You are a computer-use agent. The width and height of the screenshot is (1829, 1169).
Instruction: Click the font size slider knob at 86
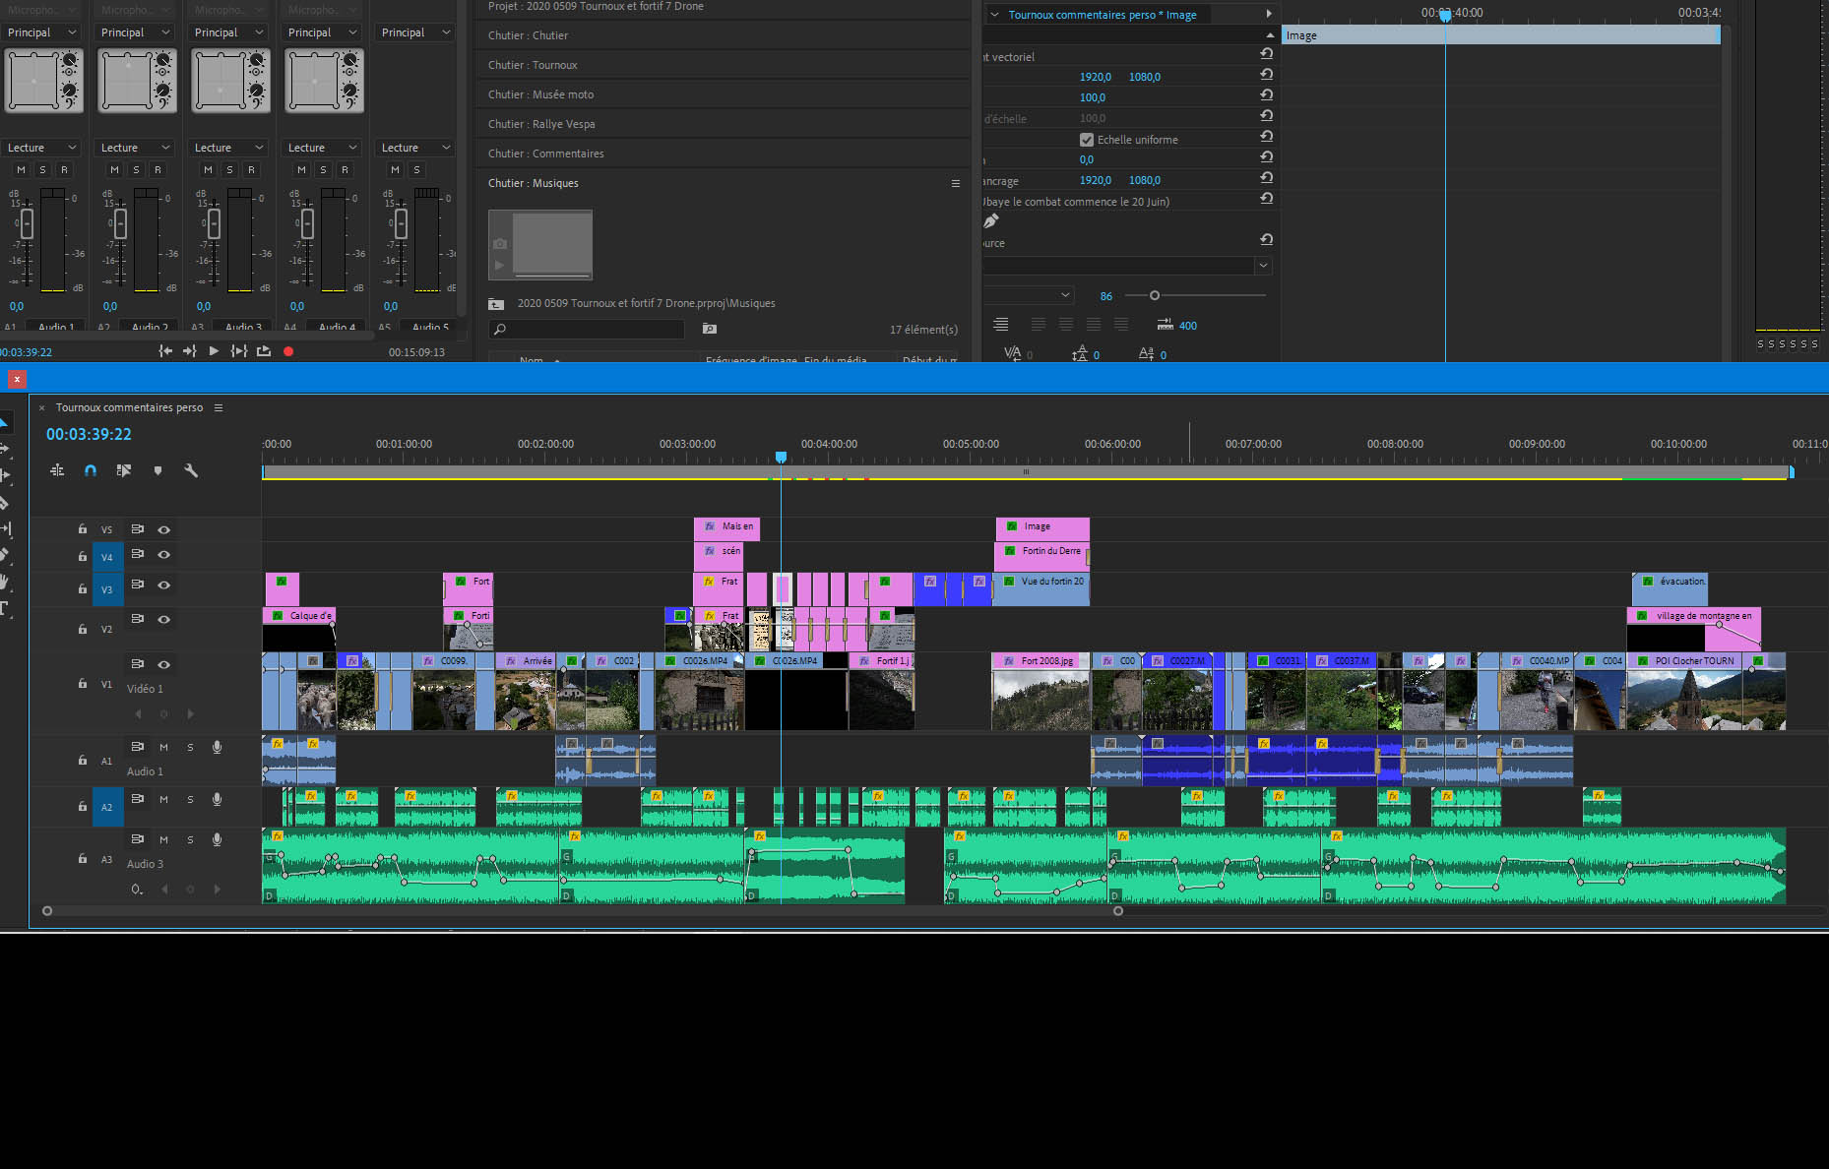[1155, 295]
